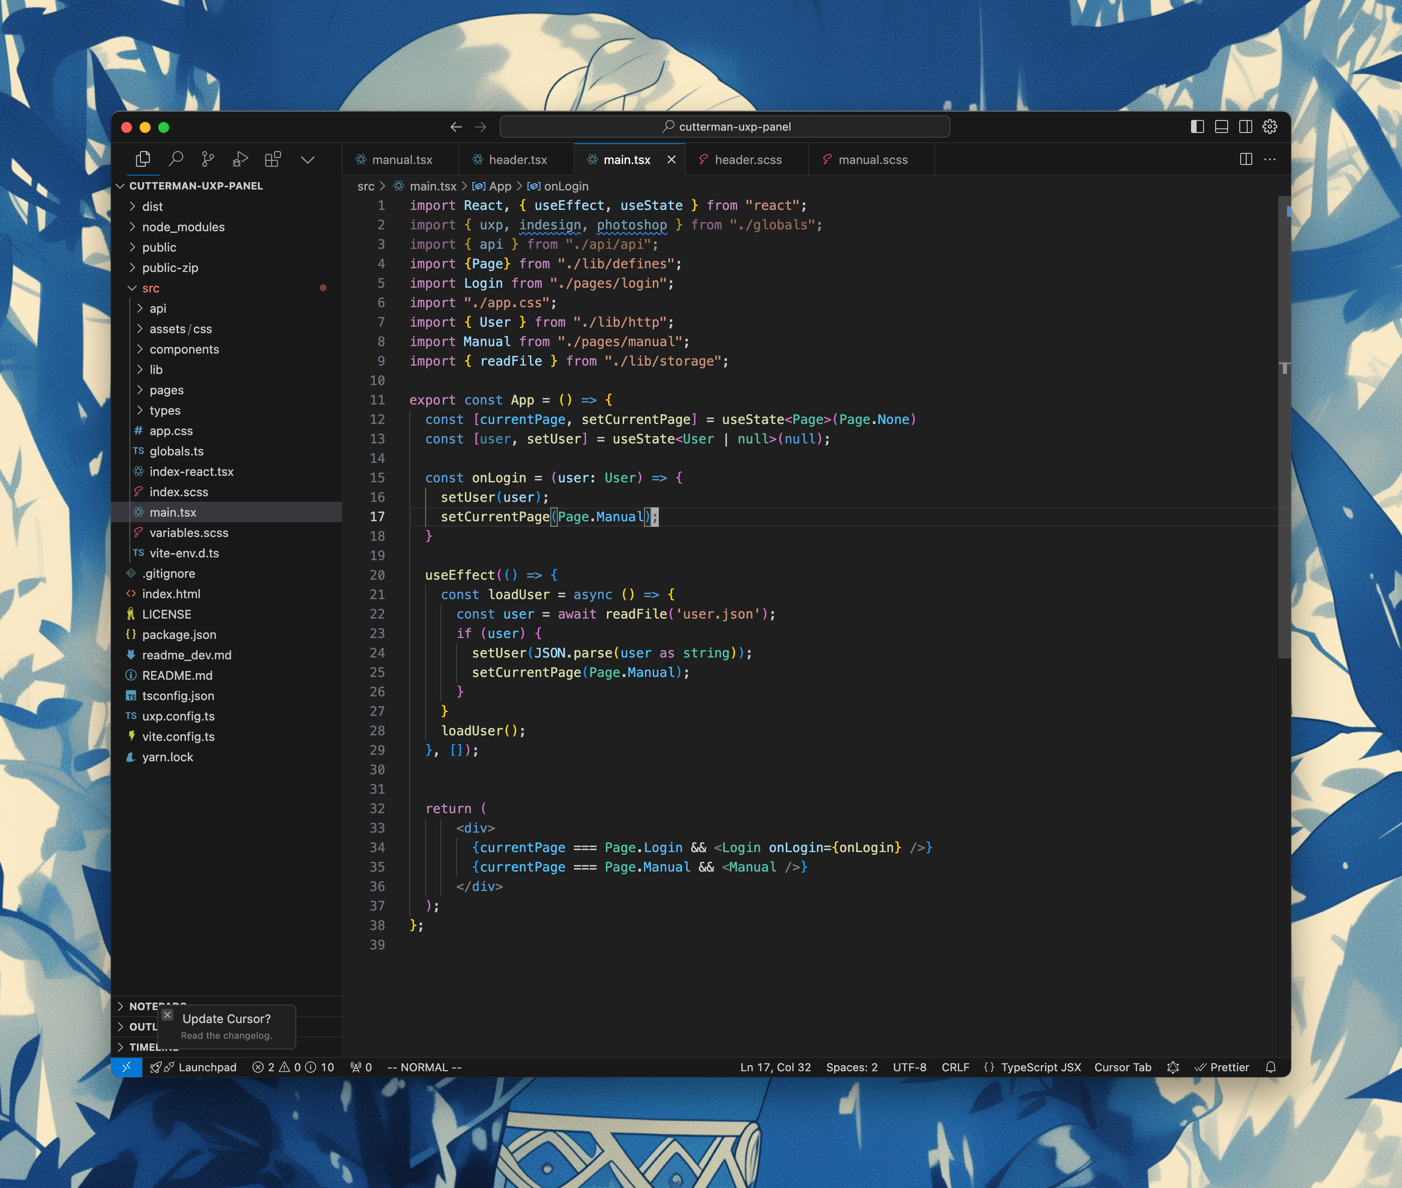The height and width of the screenshot is (1188, 1402).
Task: Change CRLF end of line sequence
Action: pos(956,1068)
